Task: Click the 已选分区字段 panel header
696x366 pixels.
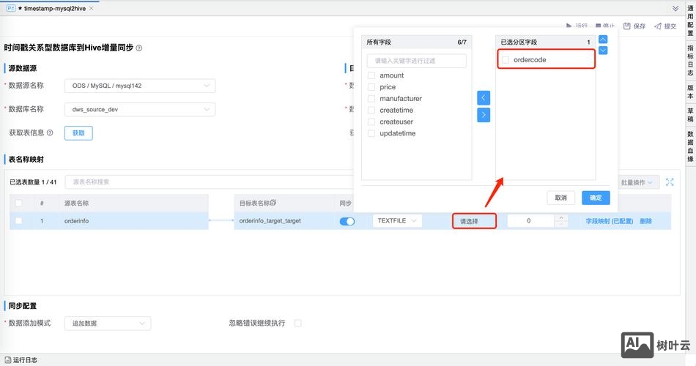Action: [x=546, y=42]
